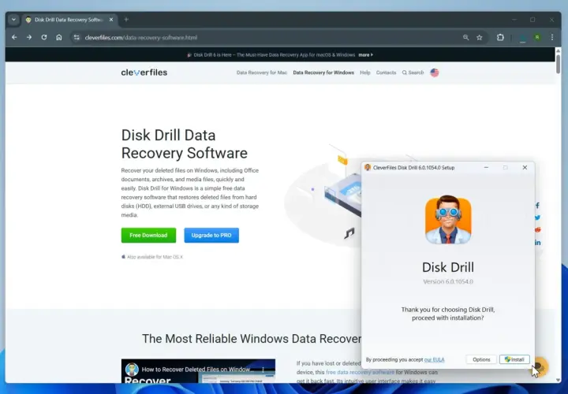This screenshot has width=568, height=394.
Task: Click the scrollbar down arrow
Action: [x=559, y=380]
